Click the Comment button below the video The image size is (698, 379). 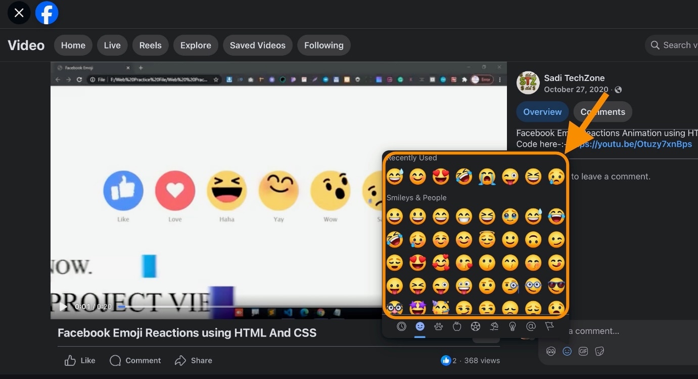pyautogui.click(x=135, y=360)
